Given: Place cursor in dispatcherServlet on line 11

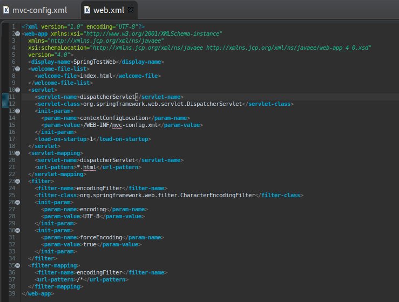Looking at the screenshot, I should click(x=107, y=97).
